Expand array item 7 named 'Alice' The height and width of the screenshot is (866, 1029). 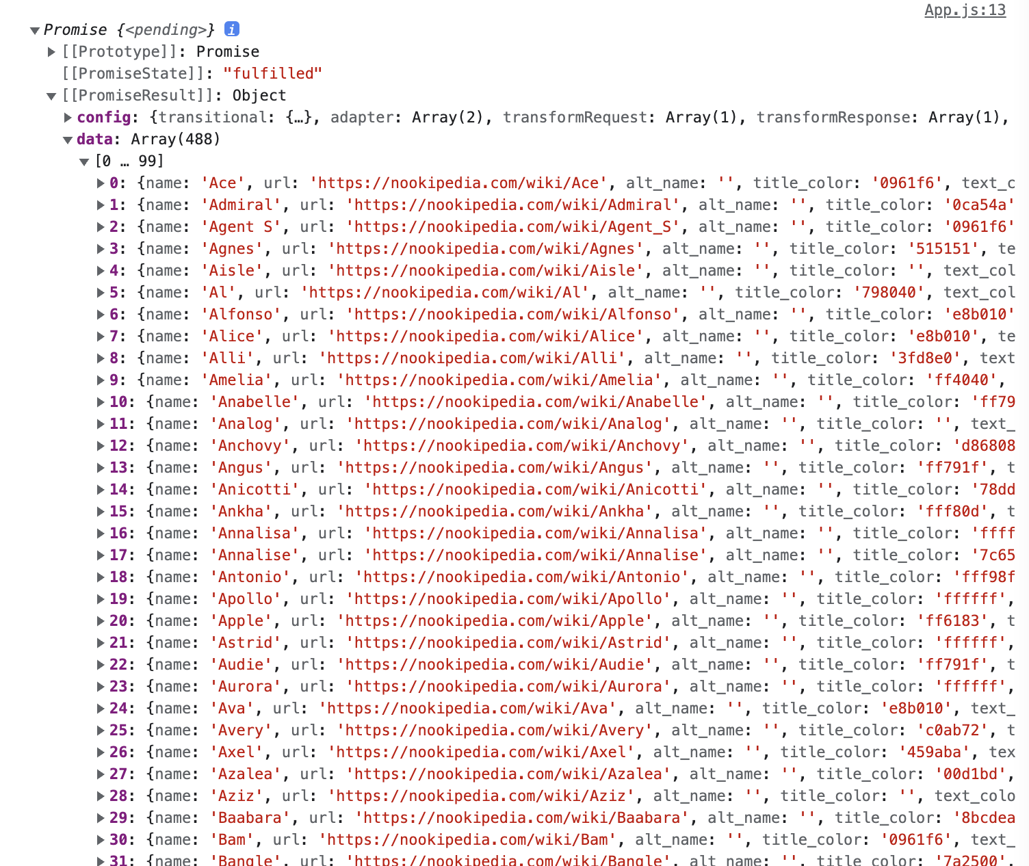pyautogui.click(x=101, y=337)
